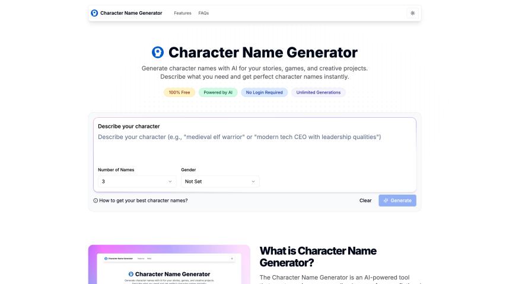Open the FAQs navigation item
This screenshot has width=509, height=284.
click(203, 13)
